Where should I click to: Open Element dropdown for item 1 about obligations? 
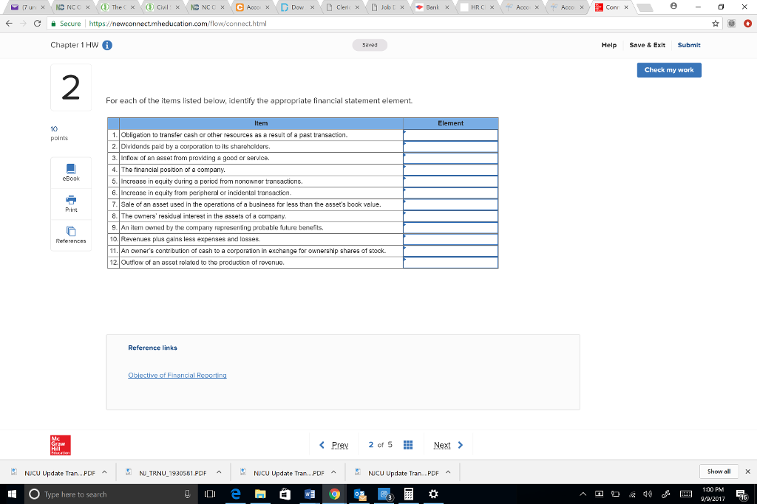(450, 135)
